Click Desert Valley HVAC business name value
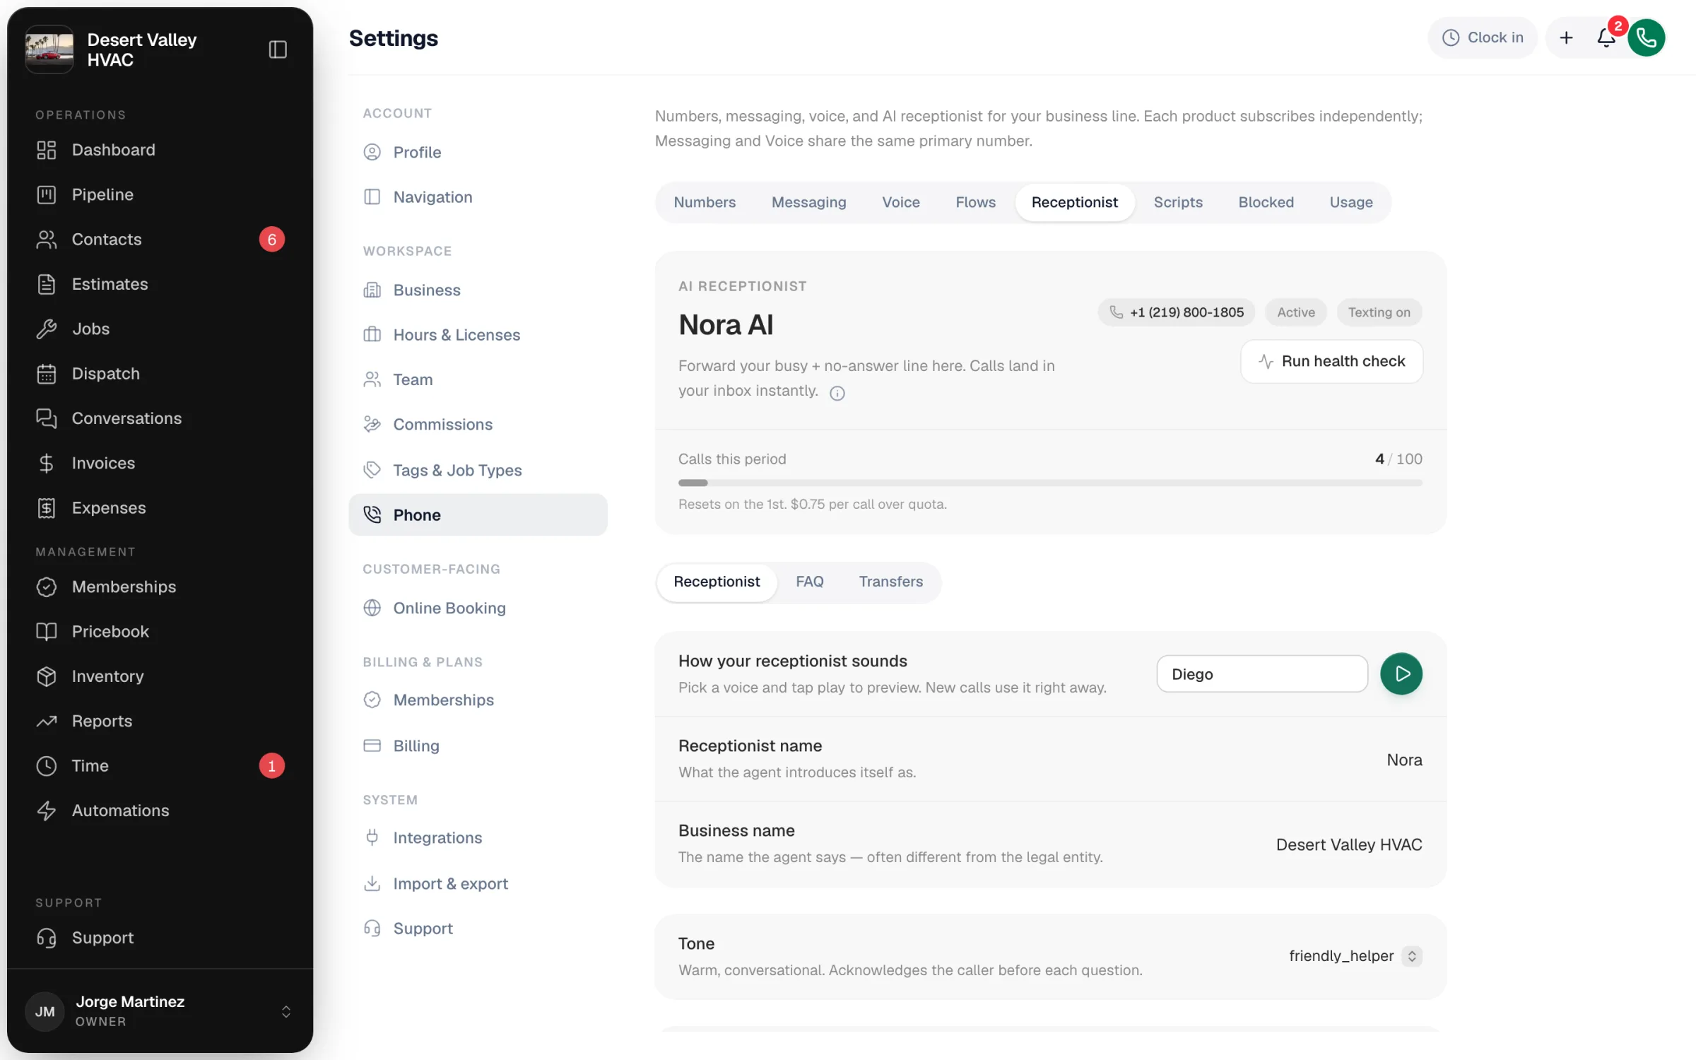The height and width of the screenshot is (1060, 1696). pos(1348,844)
